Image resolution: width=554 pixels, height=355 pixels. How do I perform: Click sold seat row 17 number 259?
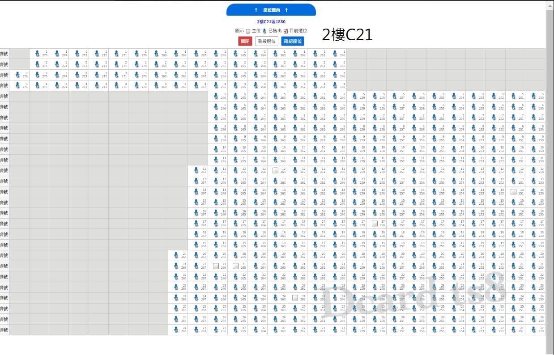pos(355,224)
